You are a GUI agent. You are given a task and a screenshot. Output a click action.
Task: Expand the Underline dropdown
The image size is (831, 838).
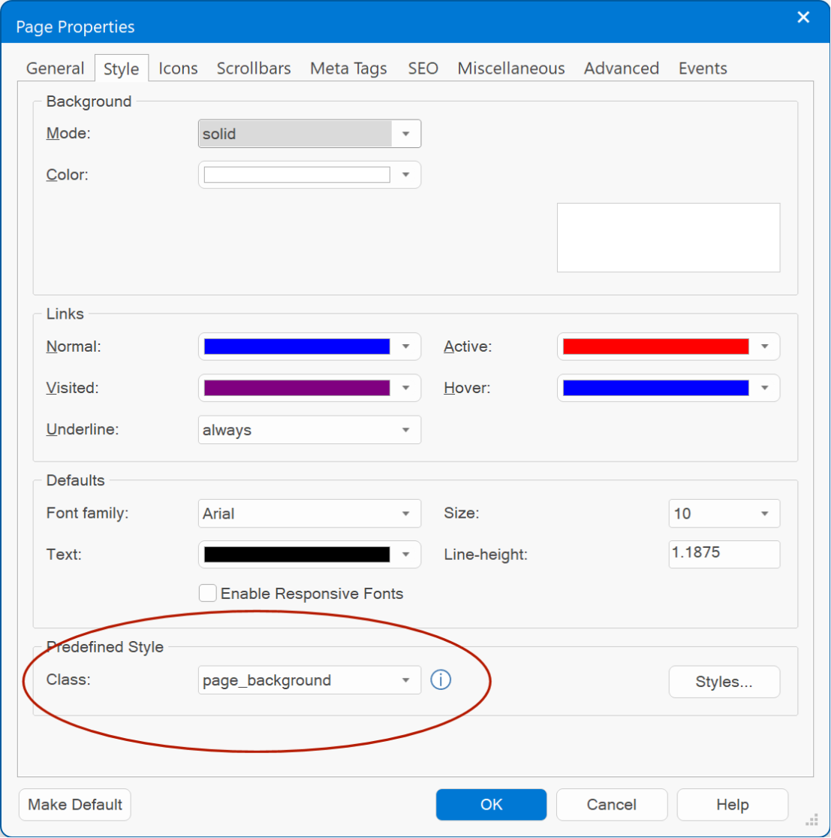(309, 430)
